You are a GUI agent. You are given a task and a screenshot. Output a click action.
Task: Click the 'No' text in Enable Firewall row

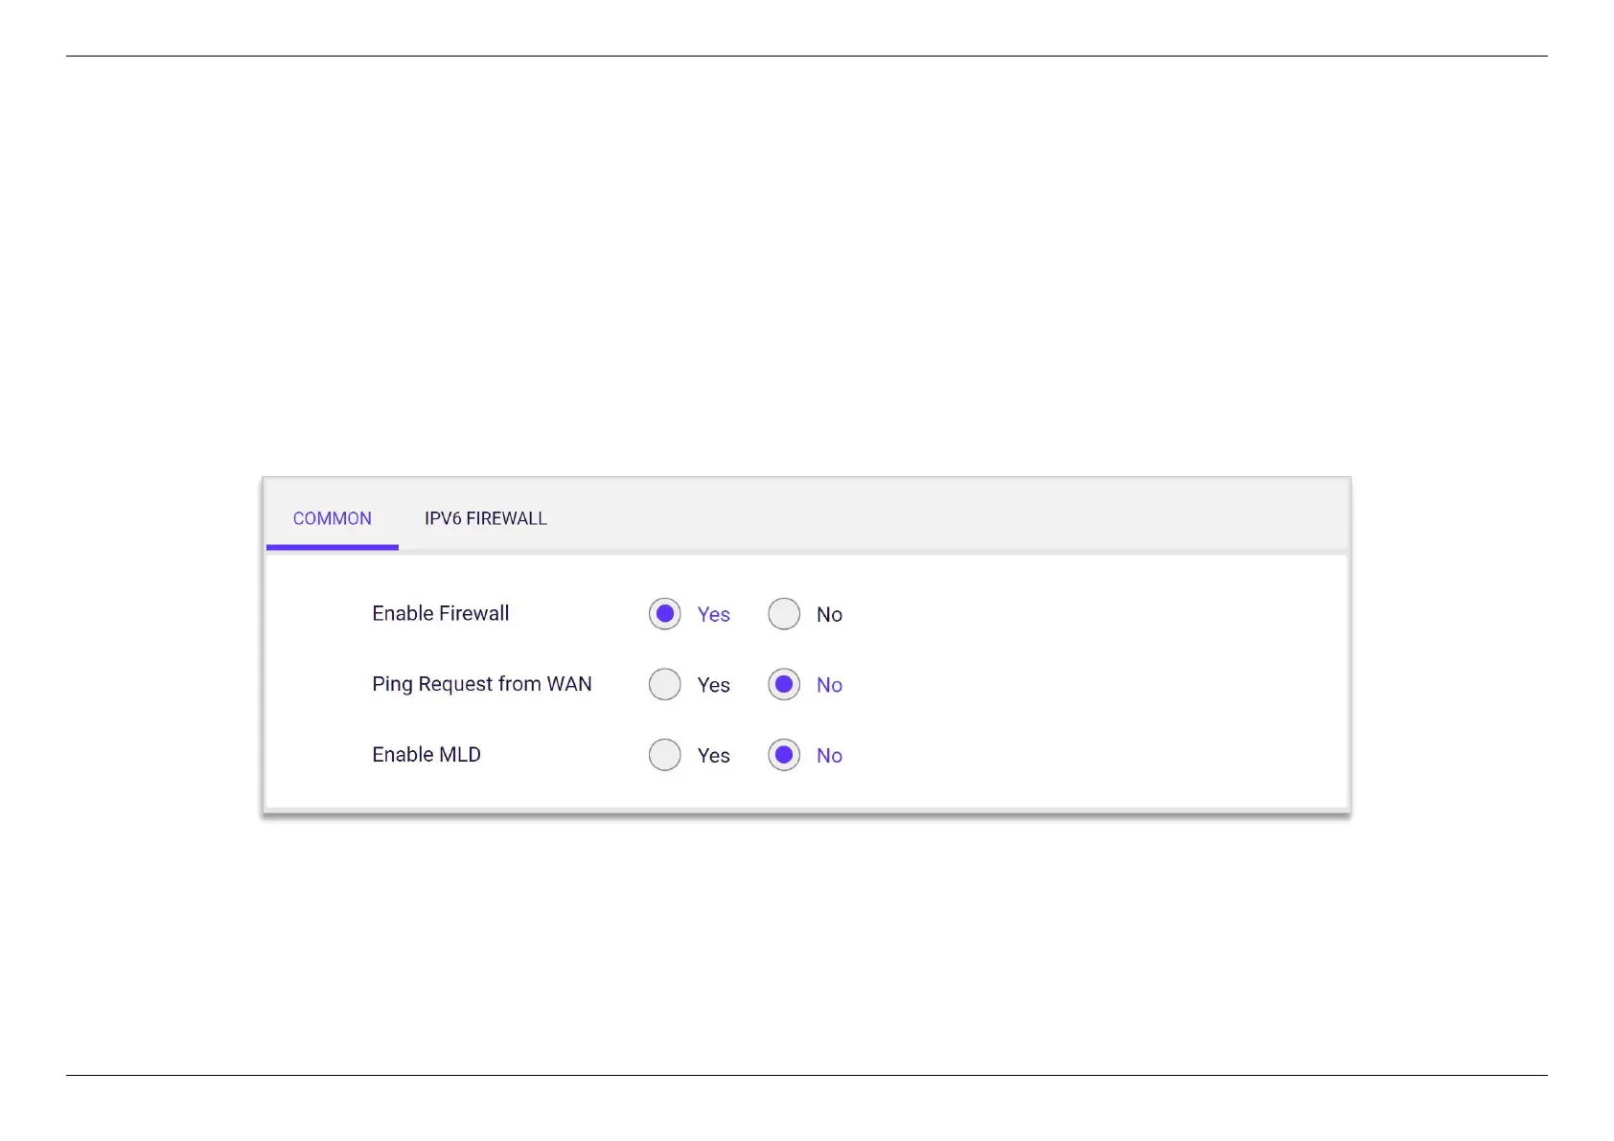click(x=829, y=614)
